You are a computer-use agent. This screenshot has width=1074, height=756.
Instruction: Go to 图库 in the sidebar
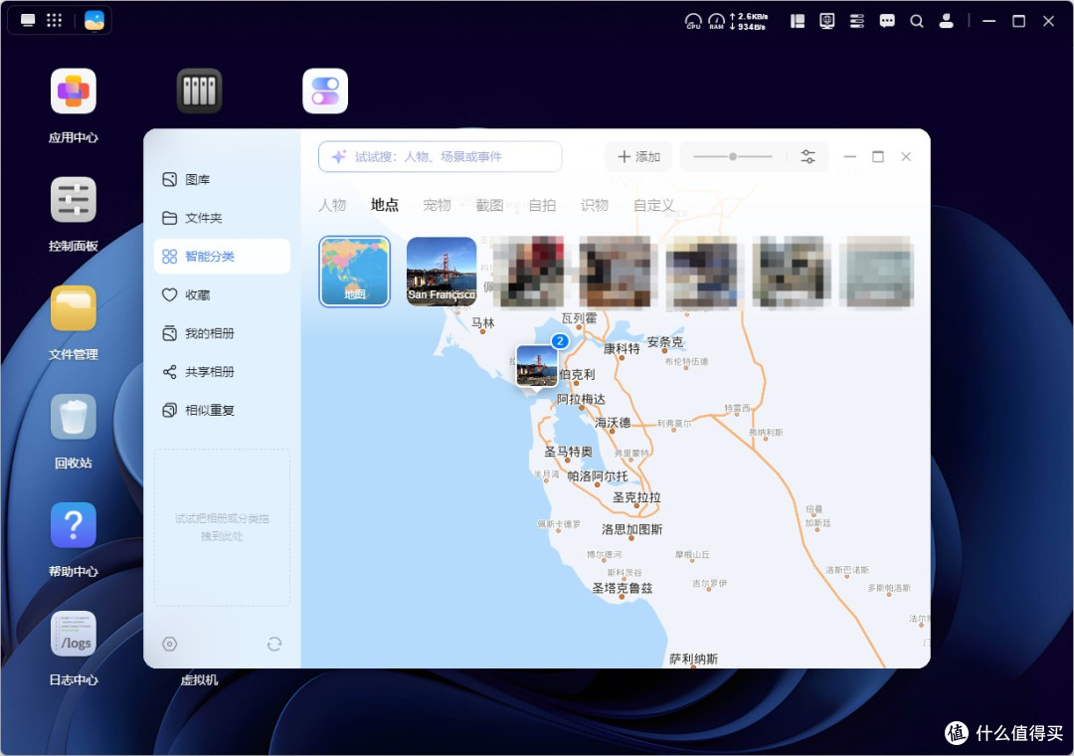(222, 180)
